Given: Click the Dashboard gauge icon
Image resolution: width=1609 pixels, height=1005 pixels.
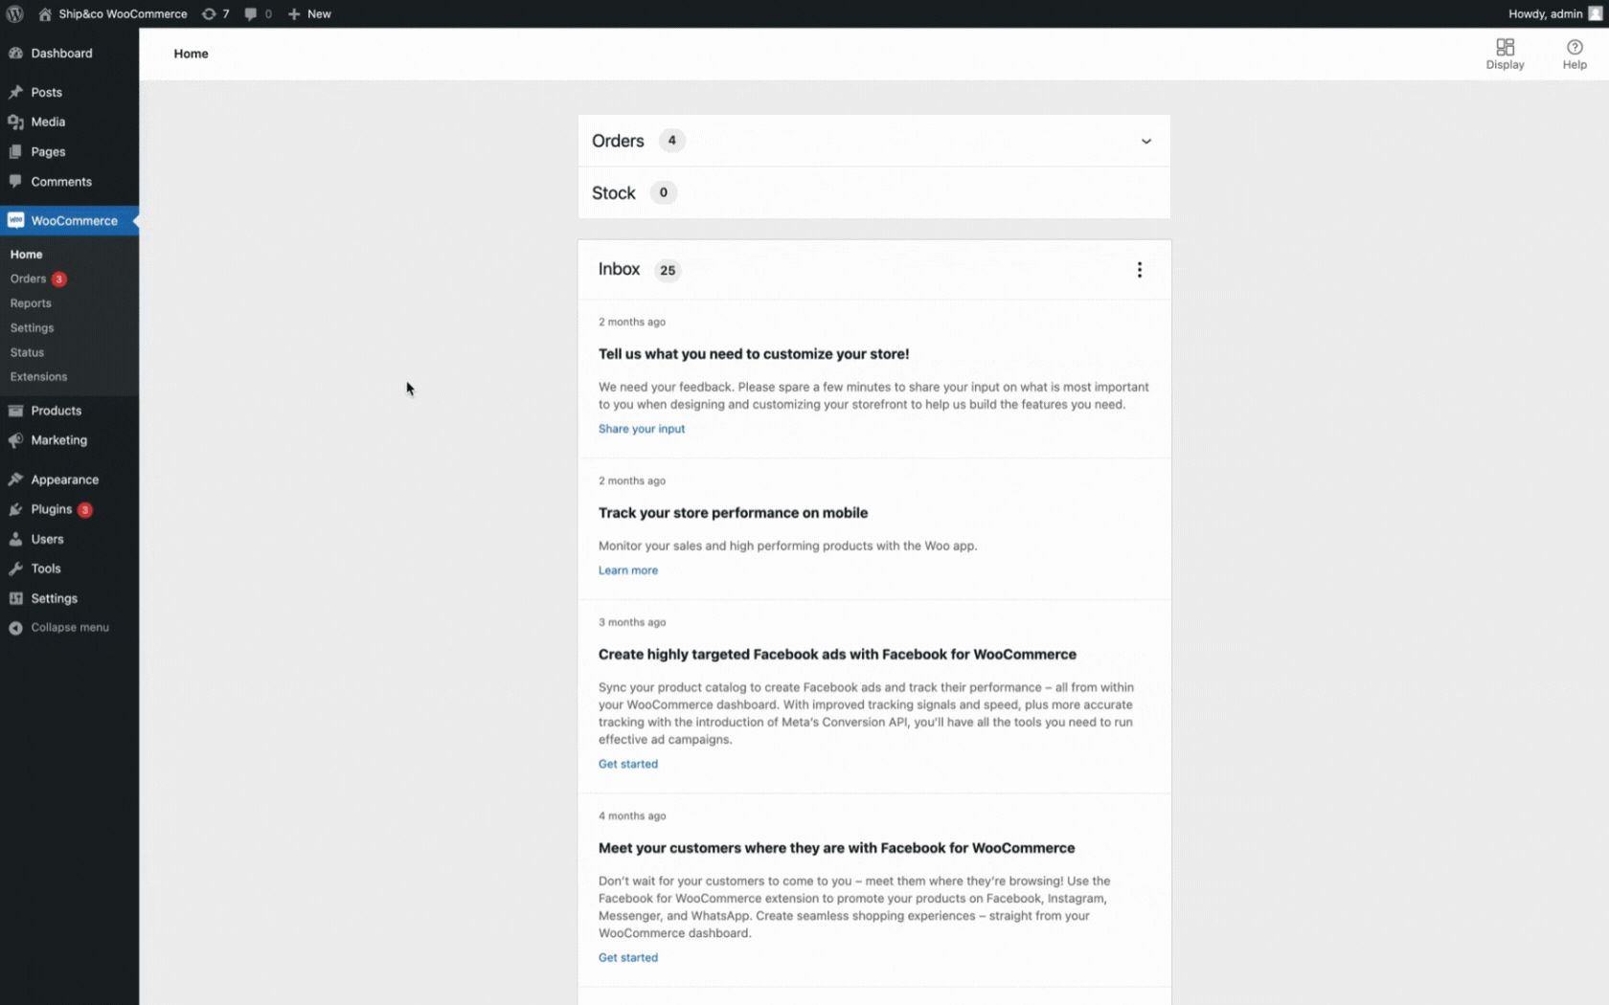Looking at the screenshot, I should pos(15,53).
